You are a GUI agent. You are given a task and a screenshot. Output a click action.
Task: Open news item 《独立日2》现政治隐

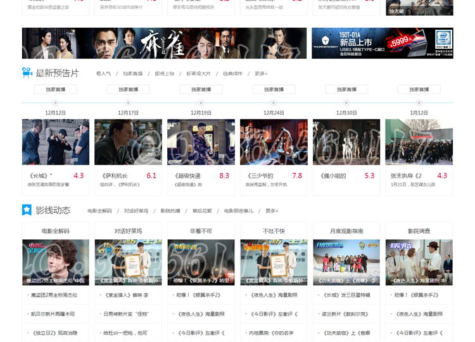[x=54, y=333]
